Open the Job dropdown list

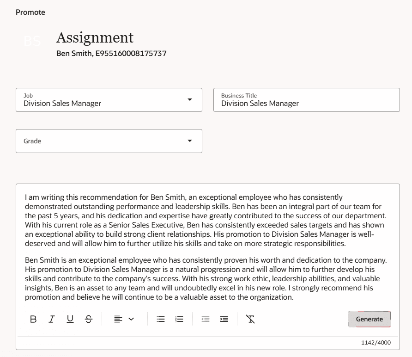click(x=190, y=100)
